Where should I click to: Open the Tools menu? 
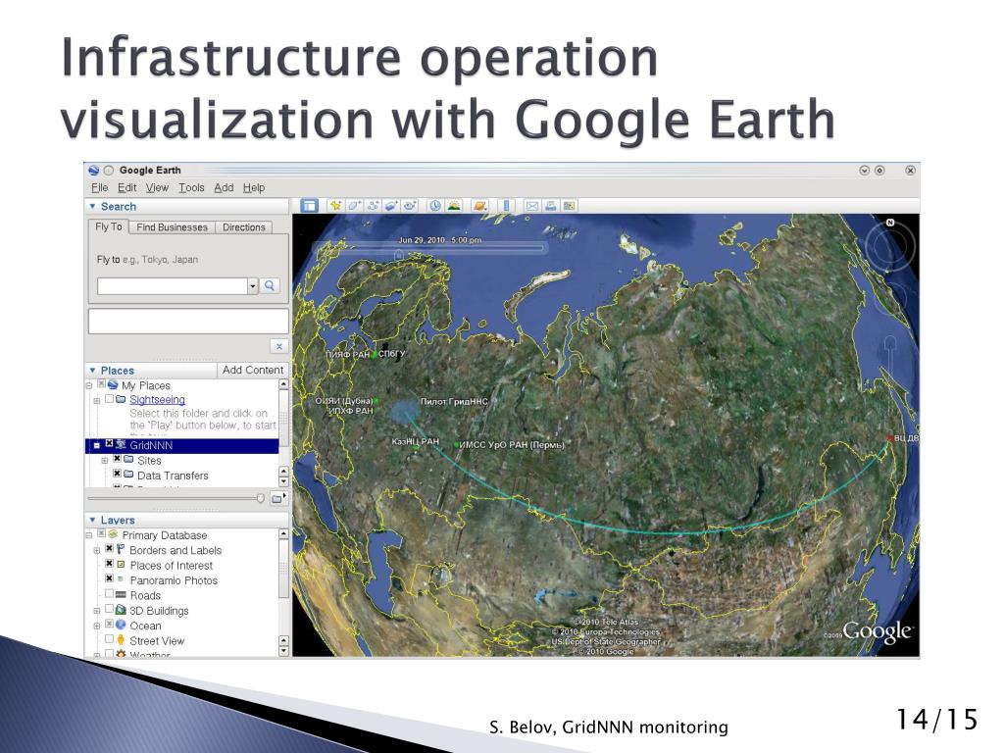pos(191,187)
